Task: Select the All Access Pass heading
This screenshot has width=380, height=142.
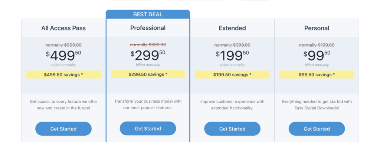Action: pyautogui.click(x=63, y=28)
